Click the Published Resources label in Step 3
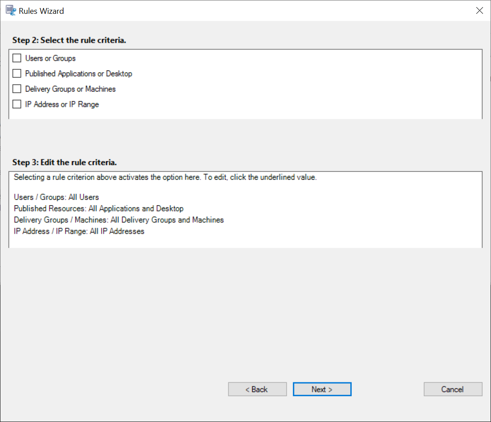The image size is (491, 422). point(49,208)
